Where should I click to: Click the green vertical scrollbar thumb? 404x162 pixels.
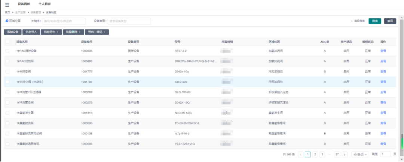(x=402, y=141)
